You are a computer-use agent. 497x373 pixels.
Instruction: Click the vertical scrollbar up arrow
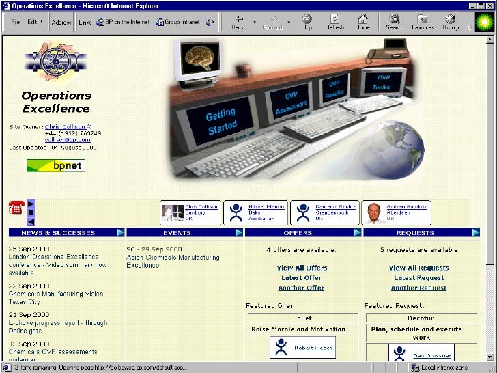point(490,40)
